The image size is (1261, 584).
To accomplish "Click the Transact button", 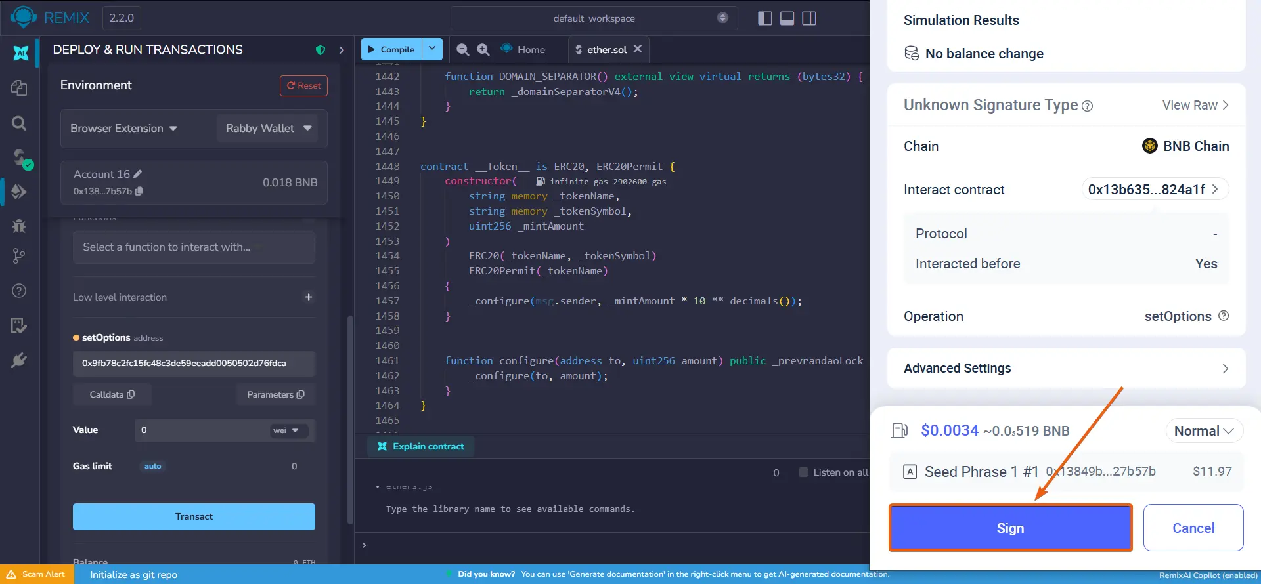I will tap(194, 516).
